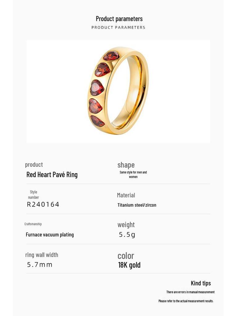The image size is (237, 316).
Task: Select the 5.5g weight value
Action: click(x=127, y=235)
